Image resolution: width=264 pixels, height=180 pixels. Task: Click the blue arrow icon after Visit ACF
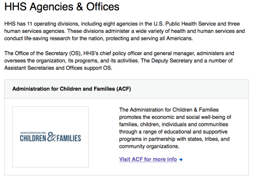point(181,160)
